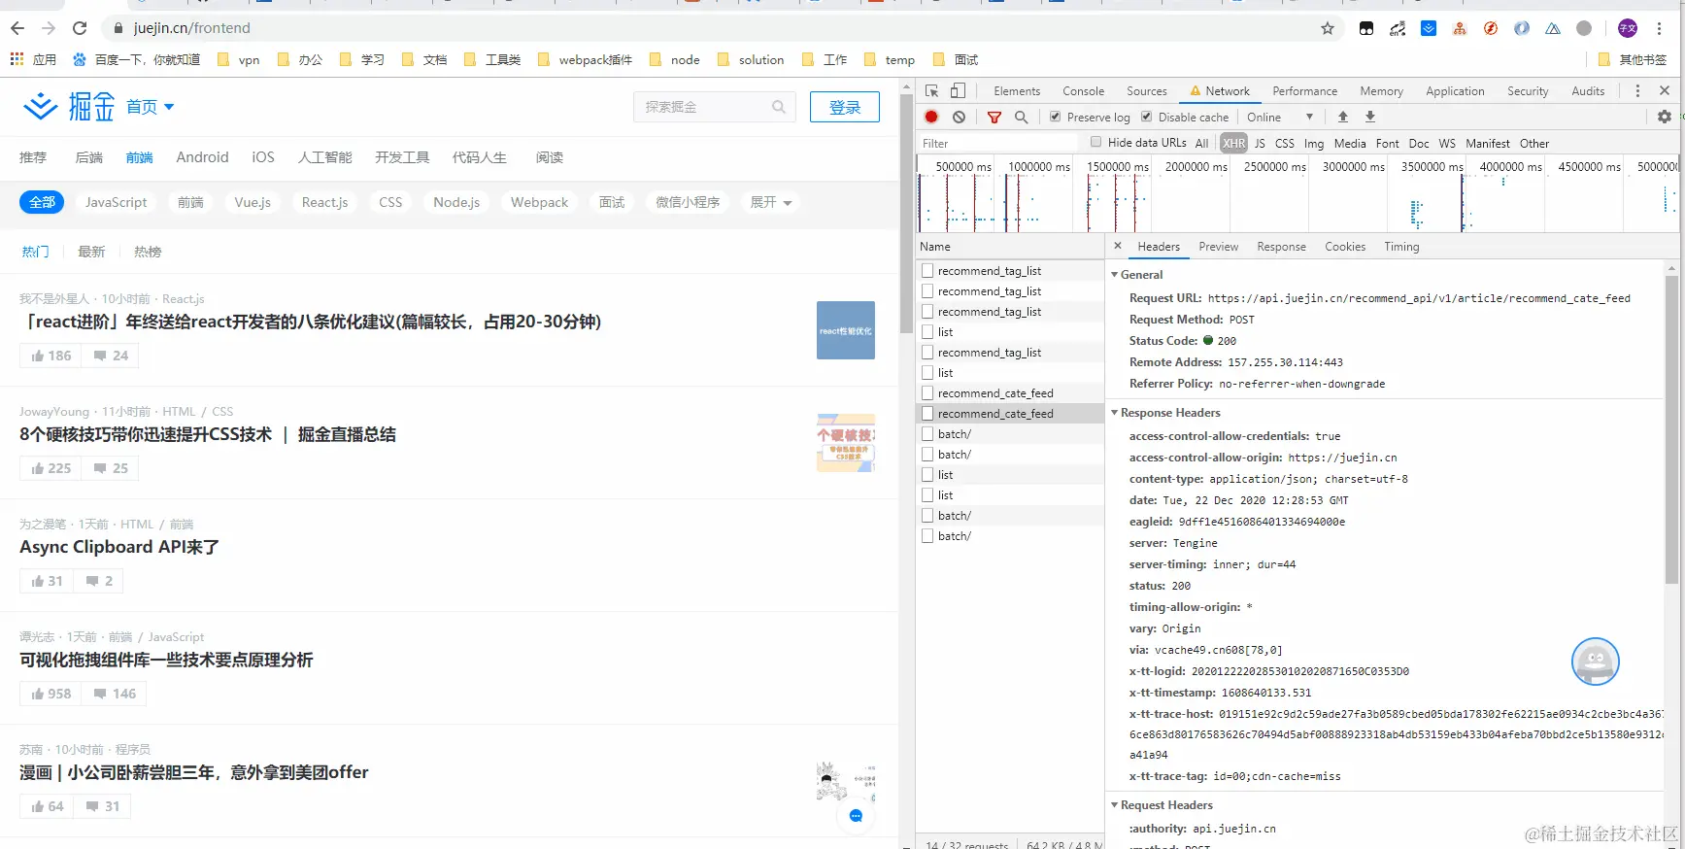The width and height of the screenshot is (1685, 849).
Task: Open the webpack插件 bookmark folder
Action: (x=585, y=59)
